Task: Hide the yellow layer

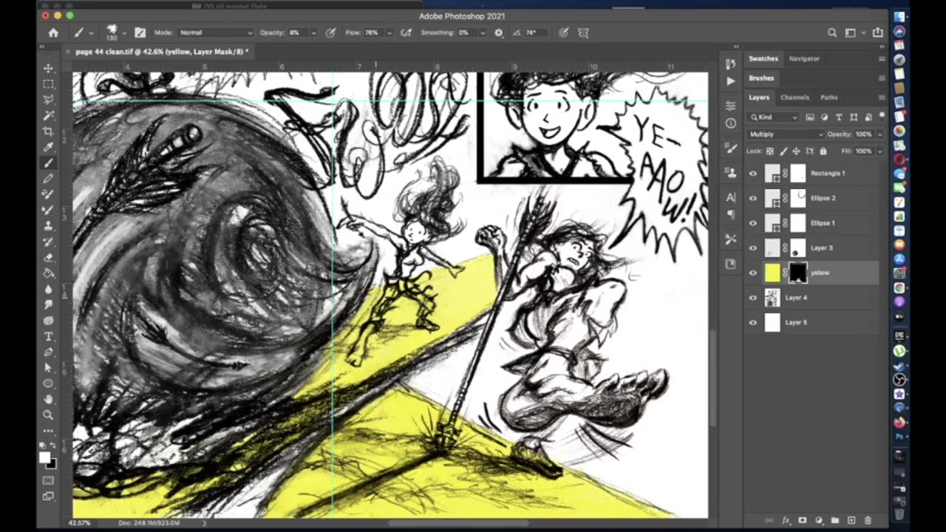Action: (753, 273)
